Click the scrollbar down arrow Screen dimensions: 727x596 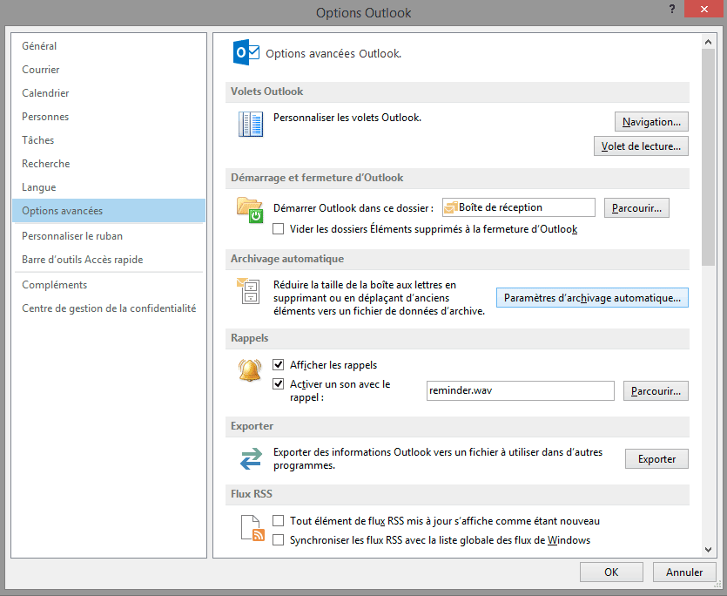(708, 550)
